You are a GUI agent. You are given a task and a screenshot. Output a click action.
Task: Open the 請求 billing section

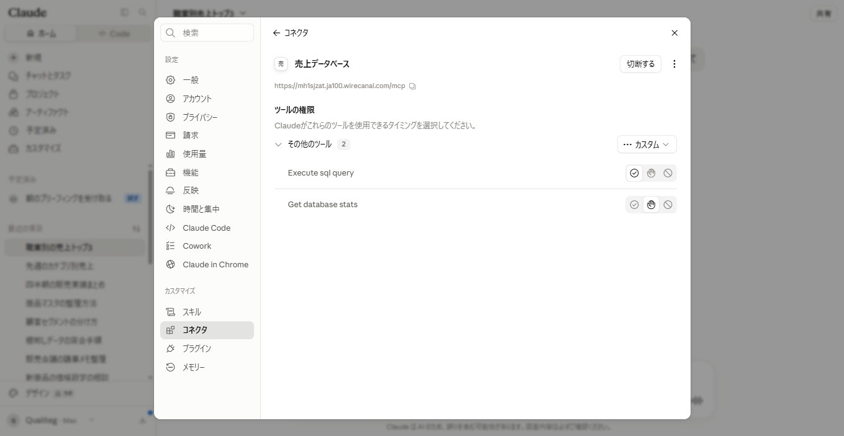click(x=207, y=135)
